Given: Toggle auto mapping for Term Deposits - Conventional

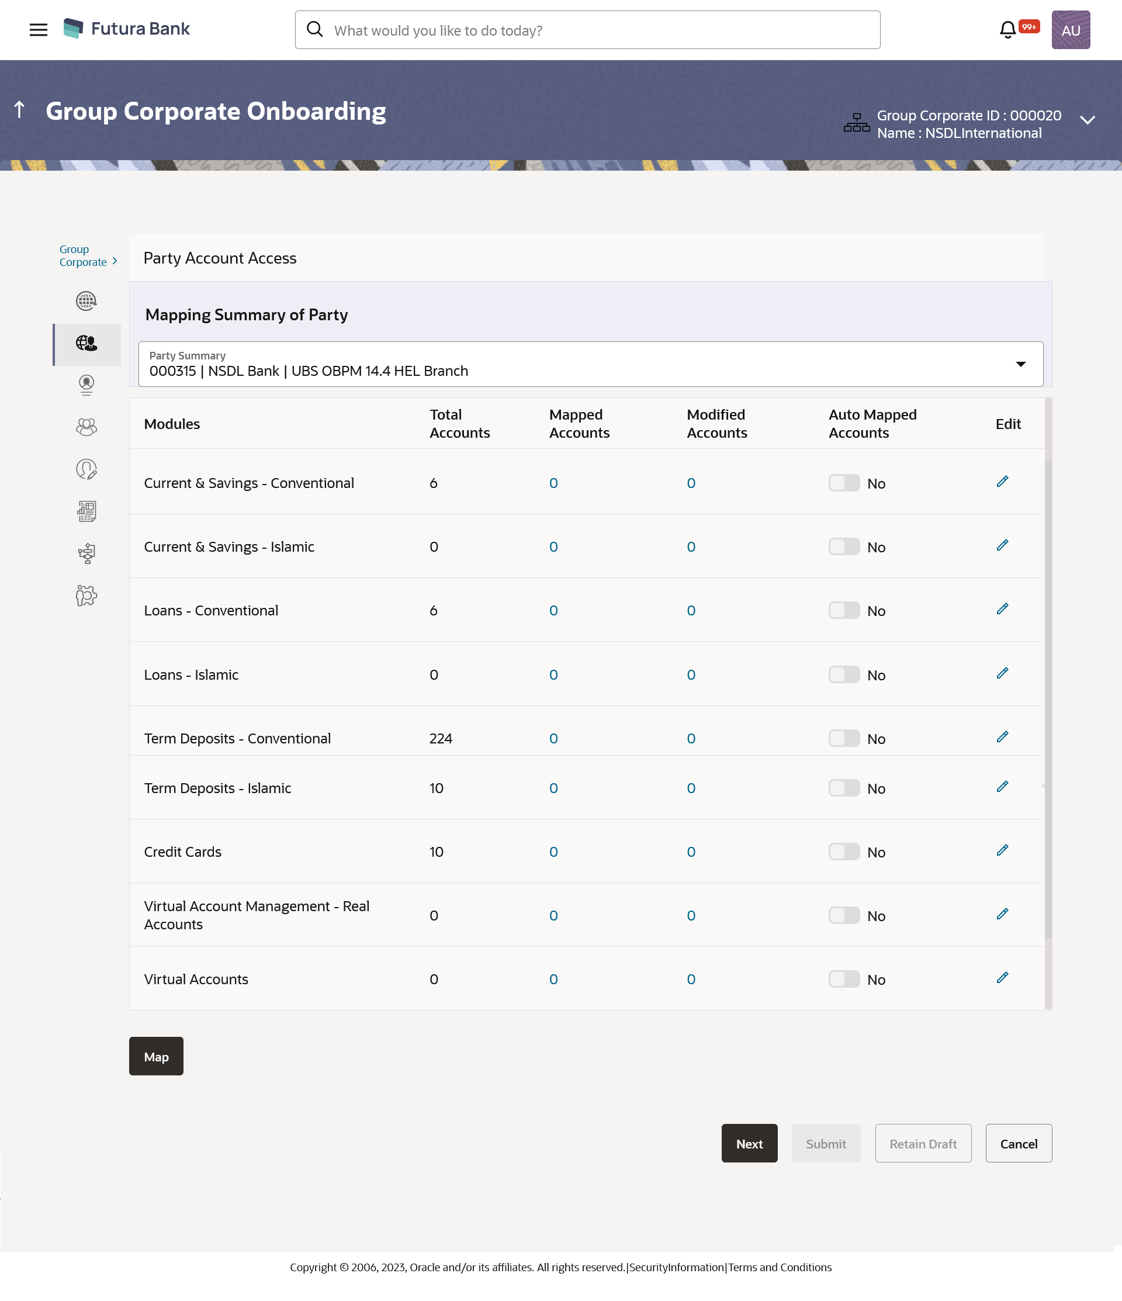Looking at the screenshot, I should (843, 738).
